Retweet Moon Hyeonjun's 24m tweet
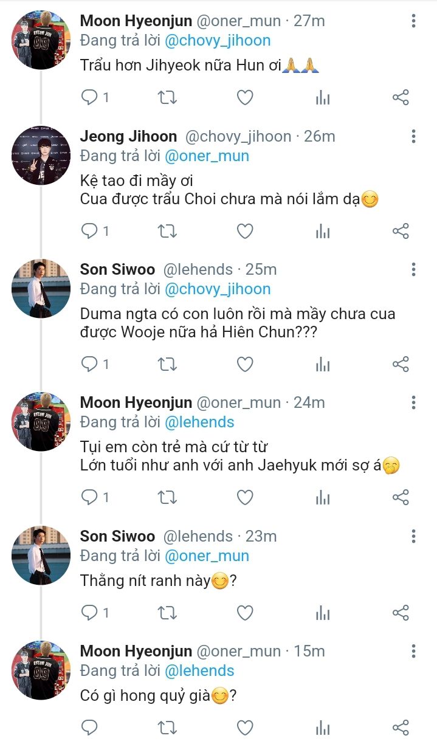This screenshot has width=437, height=744. (x=167, y=498)
